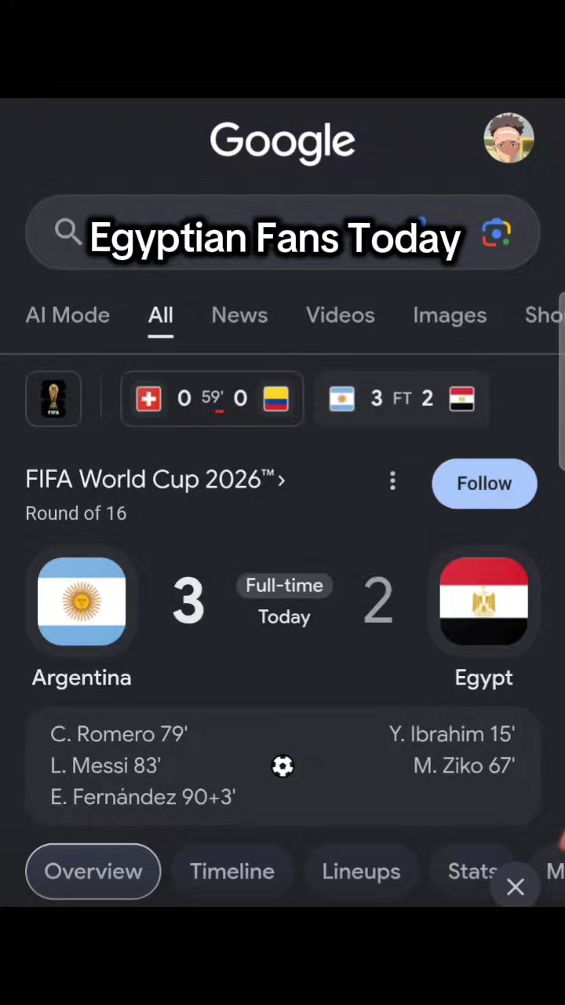The height and width of the screenshot is (1005, 565).
Task: Switch to the News results tab
Action: pos(239,316)
